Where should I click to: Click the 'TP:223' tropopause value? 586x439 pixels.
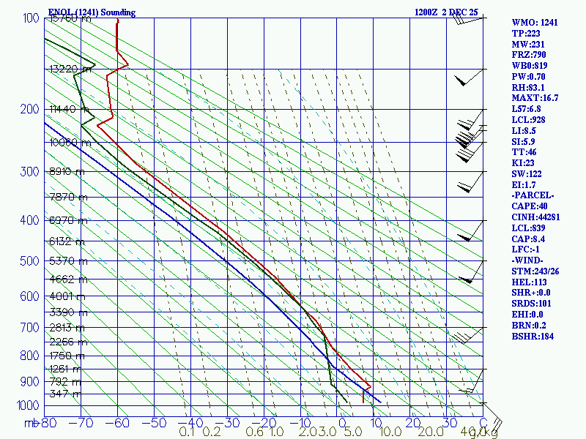click(x=526, y=33)
